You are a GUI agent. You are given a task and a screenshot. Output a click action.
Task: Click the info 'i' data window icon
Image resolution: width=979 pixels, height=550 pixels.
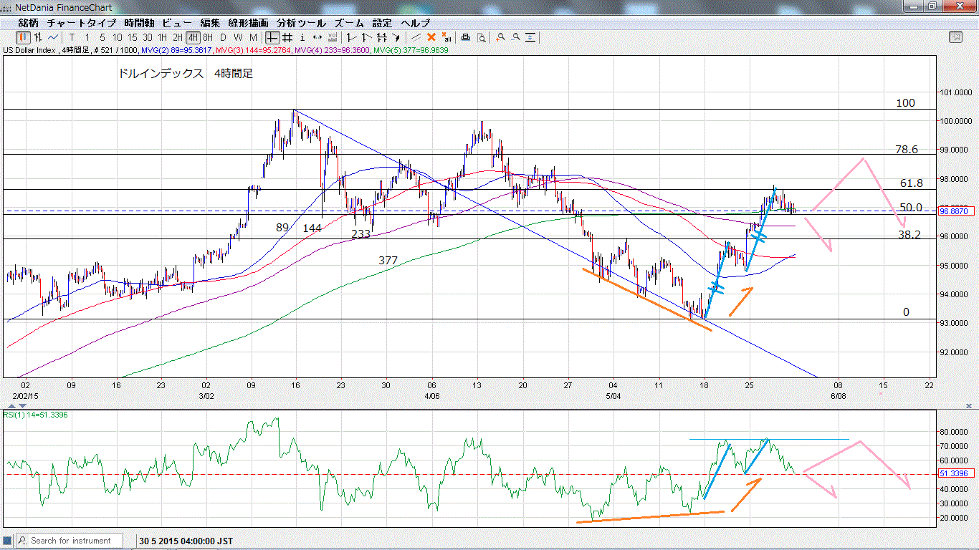(302, 37)
